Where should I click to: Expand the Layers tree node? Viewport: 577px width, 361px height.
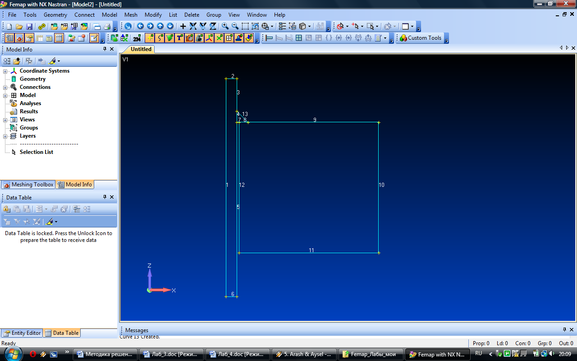click(x=5, y=136)
